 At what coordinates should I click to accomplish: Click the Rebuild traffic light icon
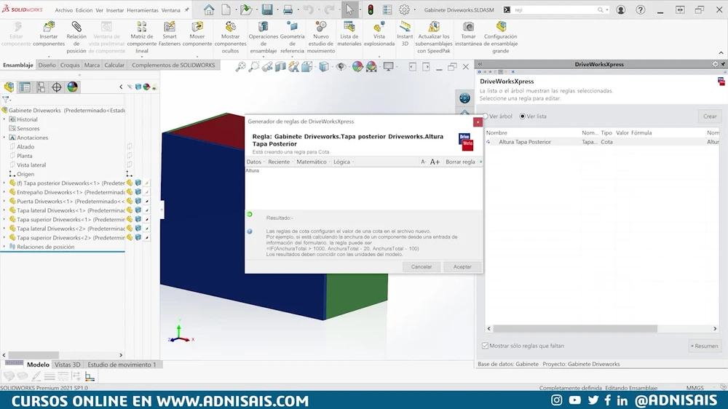371,9
